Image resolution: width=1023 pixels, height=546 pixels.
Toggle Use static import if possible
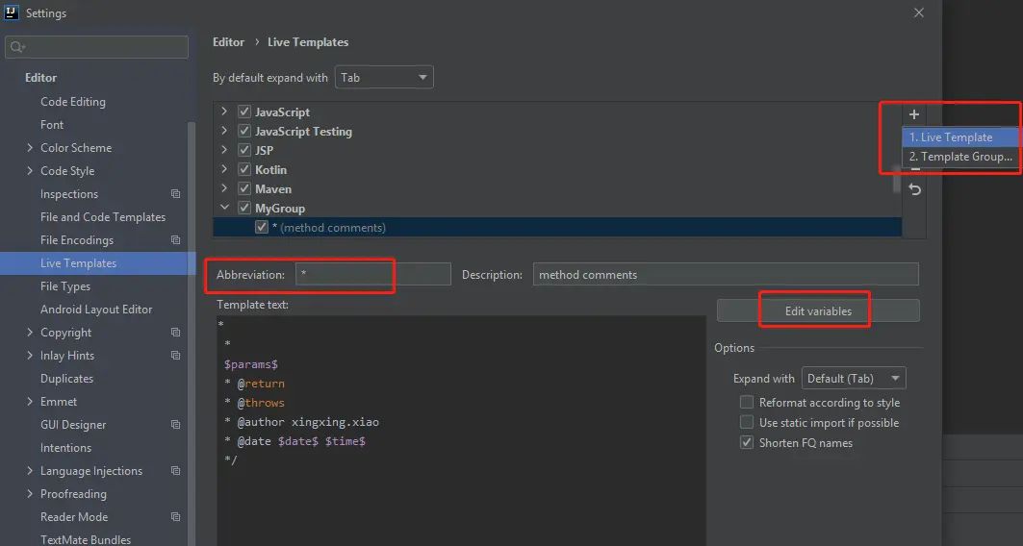tap(746, 423)
